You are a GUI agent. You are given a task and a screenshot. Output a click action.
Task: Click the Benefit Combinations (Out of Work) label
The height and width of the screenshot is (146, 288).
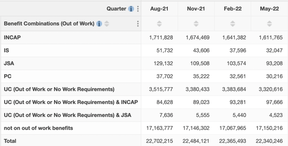[49, 24]
